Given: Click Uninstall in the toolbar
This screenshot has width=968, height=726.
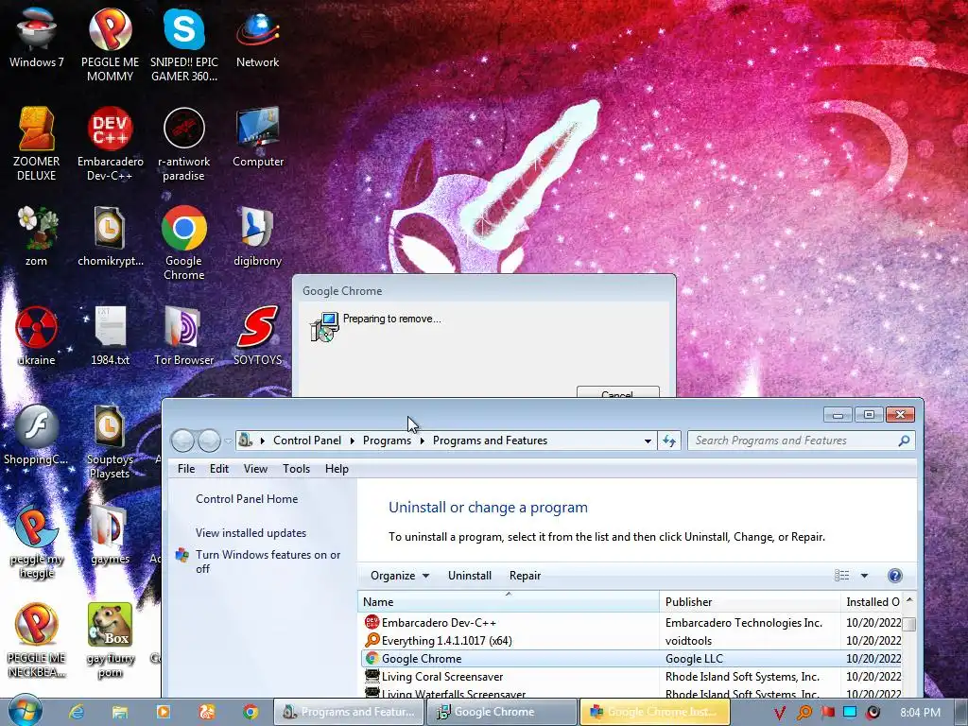Looking at the screenshot, I should coord(470,576).
